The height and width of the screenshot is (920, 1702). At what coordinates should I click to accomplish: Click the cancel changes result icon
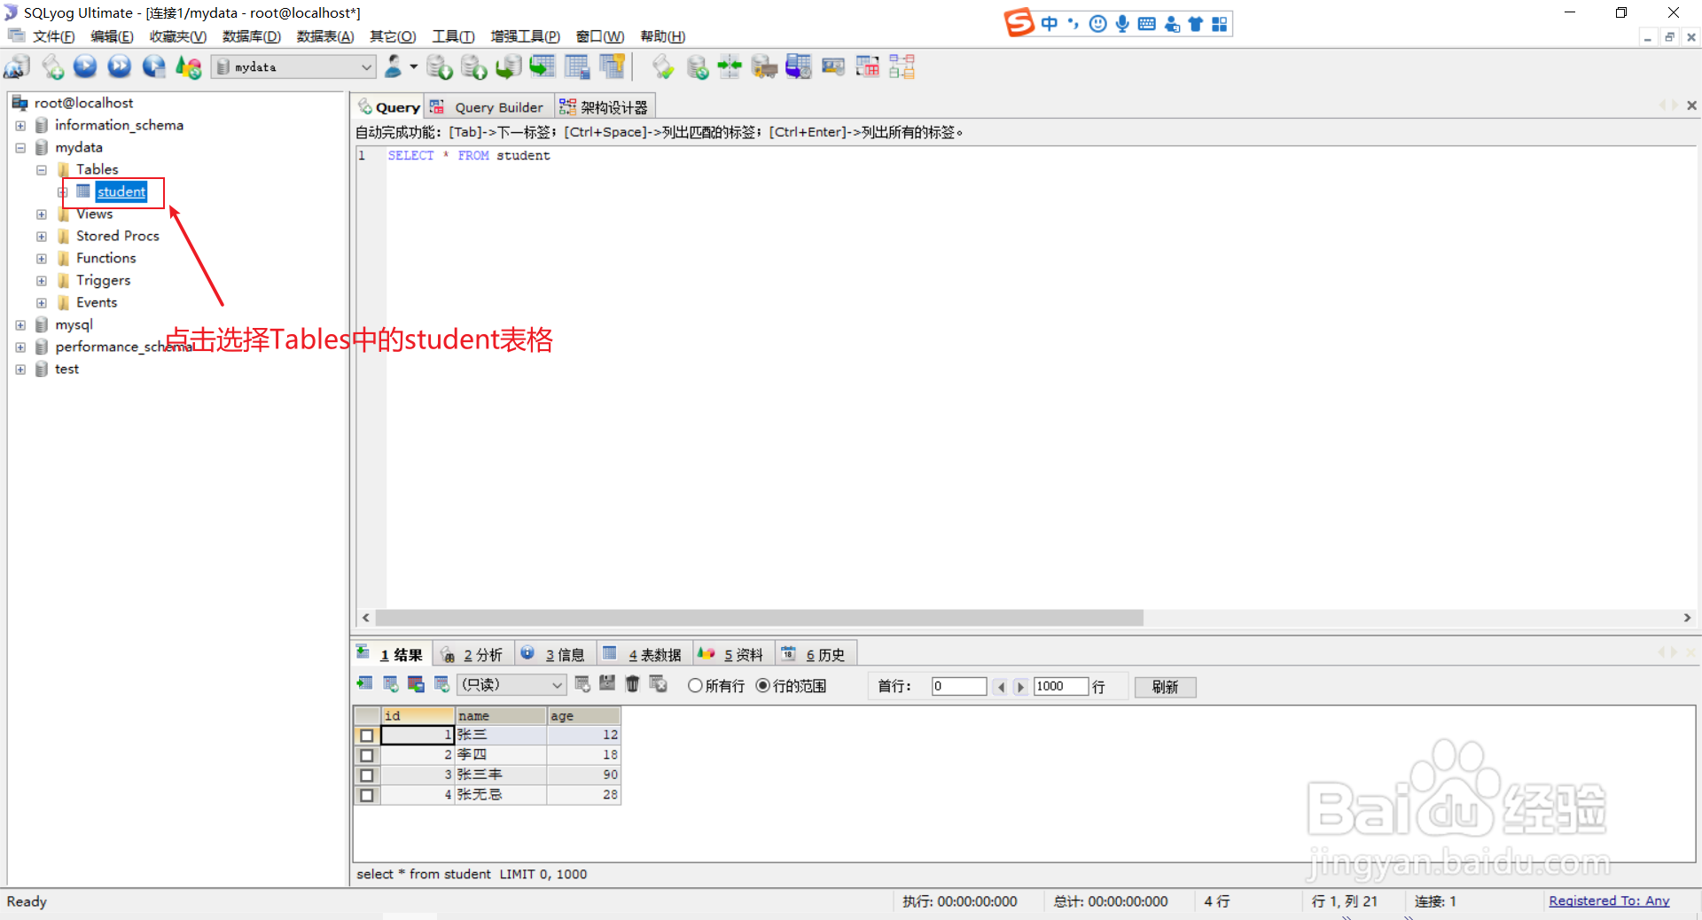tap(659, 684)
